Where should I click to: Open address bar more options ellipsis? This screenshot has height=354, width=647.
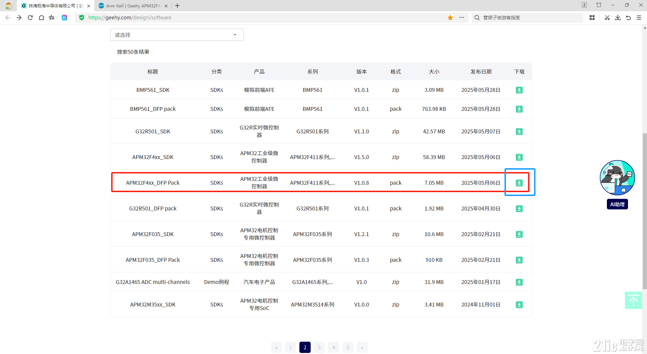[x=462, y=18]
